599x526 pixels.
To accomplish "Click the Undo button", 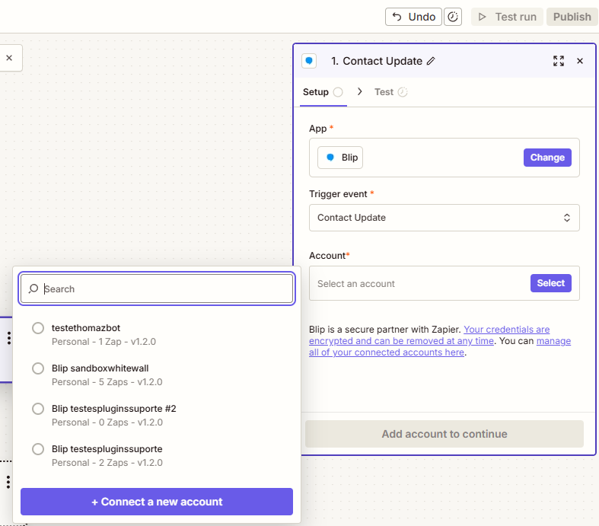I will (413, 17).
